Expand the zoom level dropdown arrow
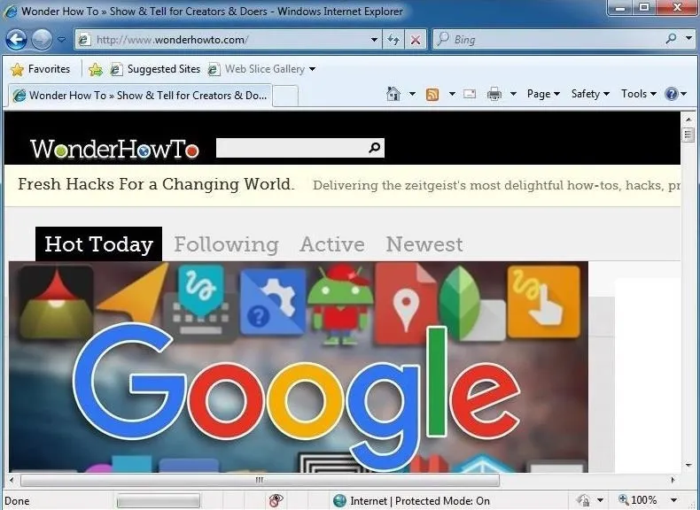 click(674, 500)
